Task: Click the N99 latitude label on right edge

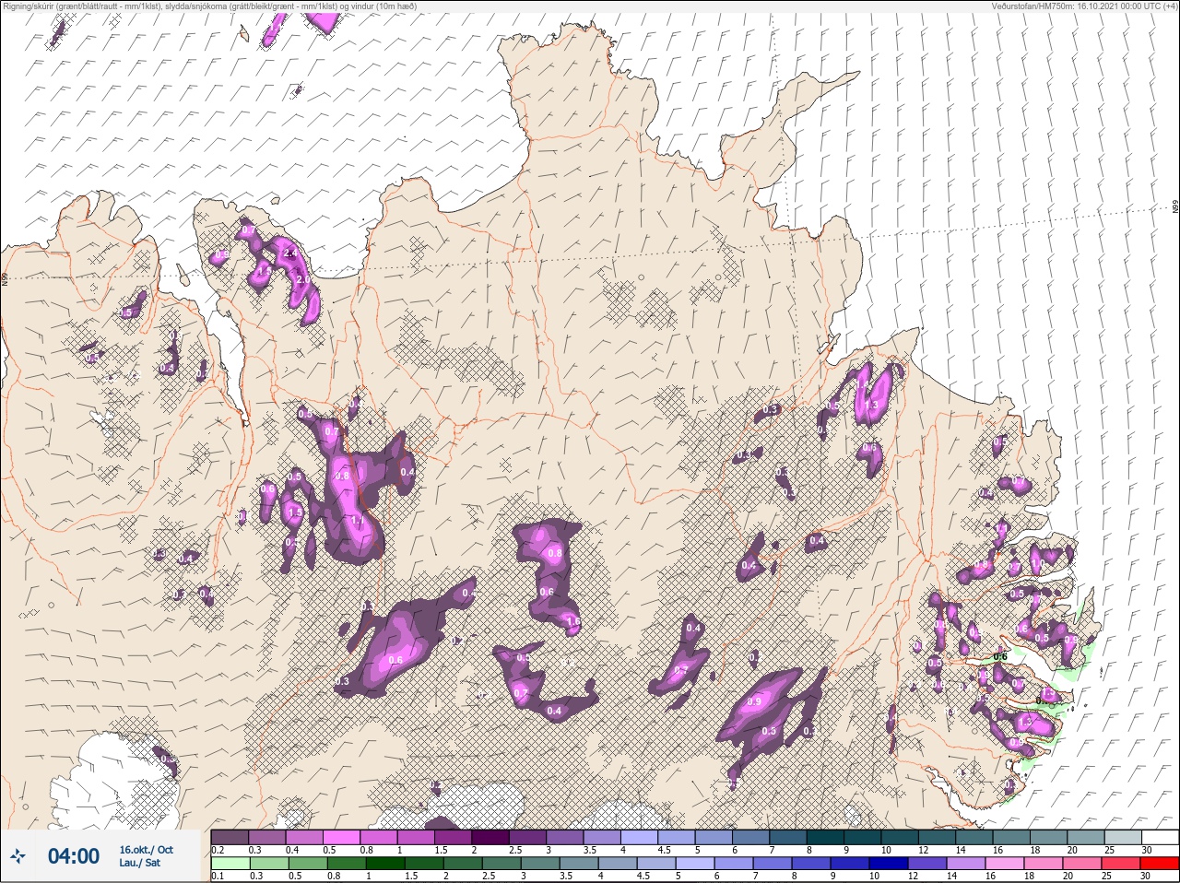Action: [1175, 207]
